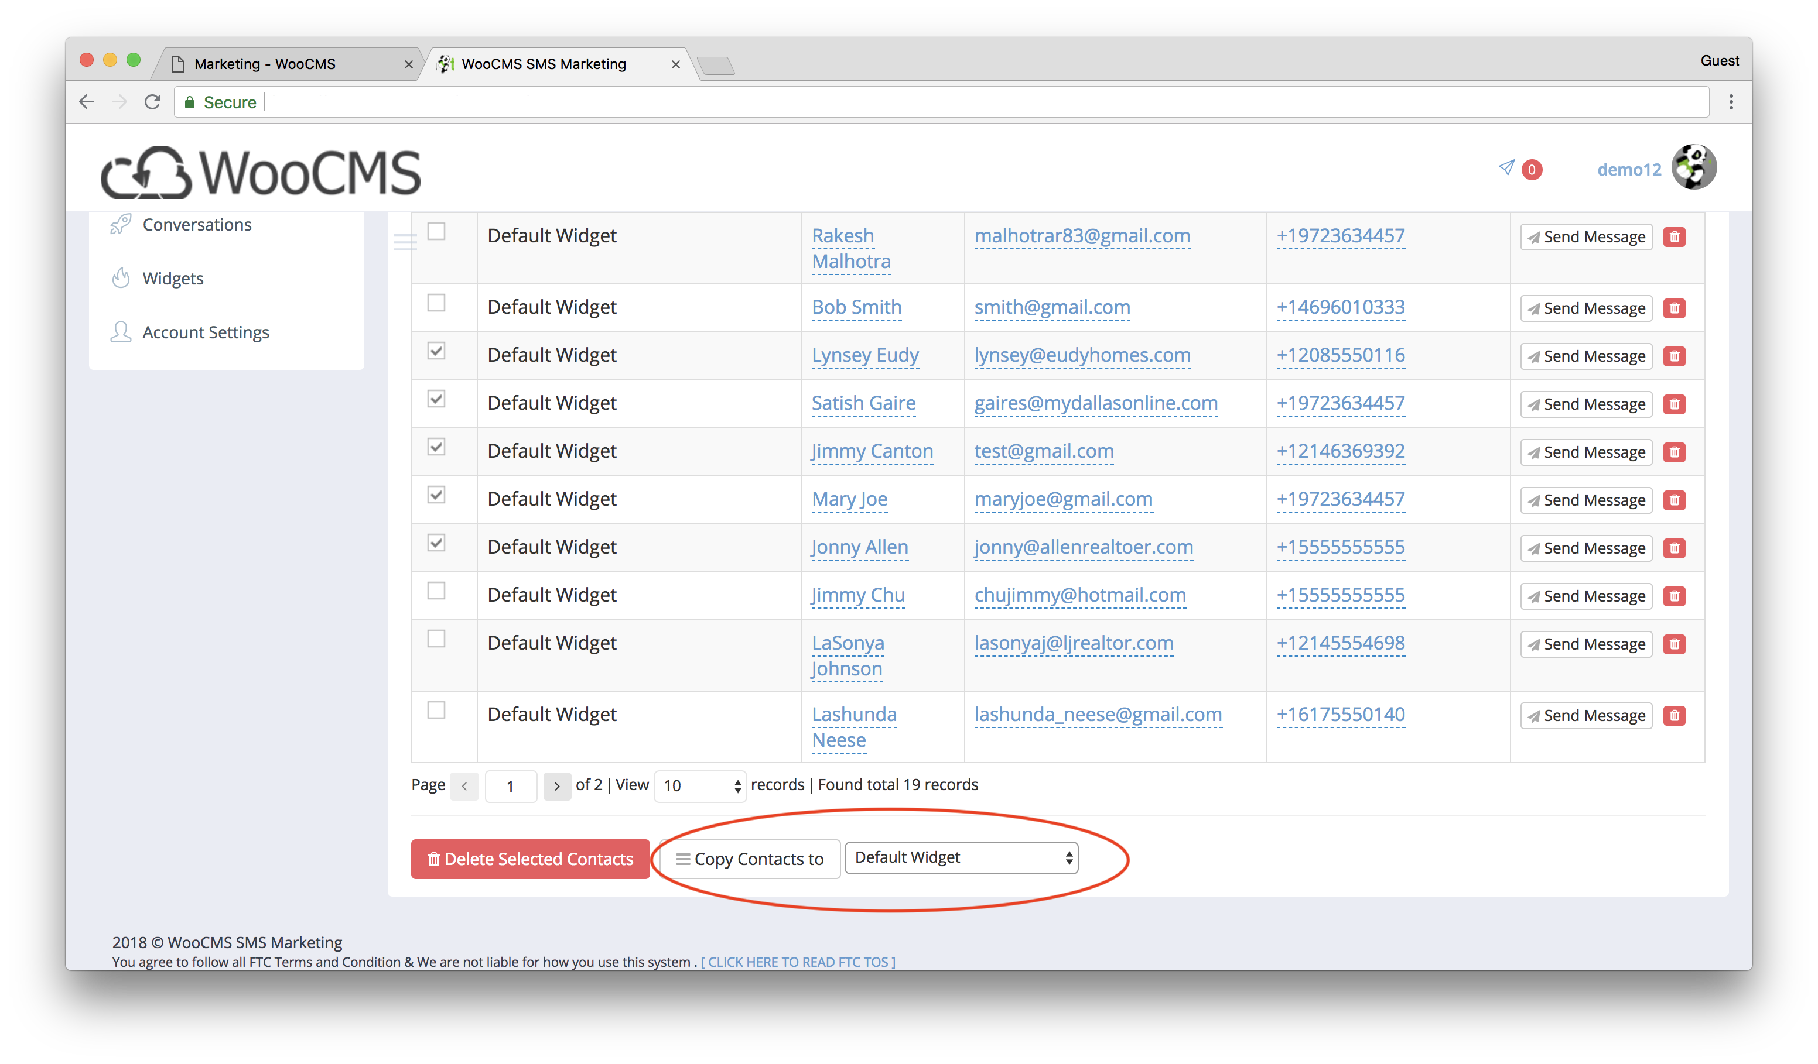Remove Lynsey Eudy using the trash icon
This screenshot has width=1818, height=1064.
pyautogui.click(x=1674, y=356)
